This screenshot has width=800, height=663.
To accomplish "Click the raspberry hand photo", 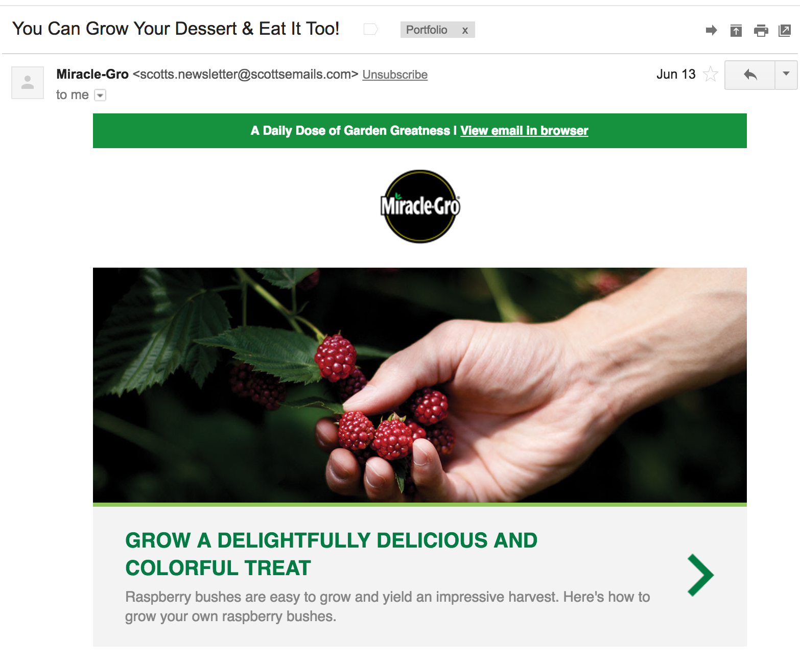I will point(420,385).
